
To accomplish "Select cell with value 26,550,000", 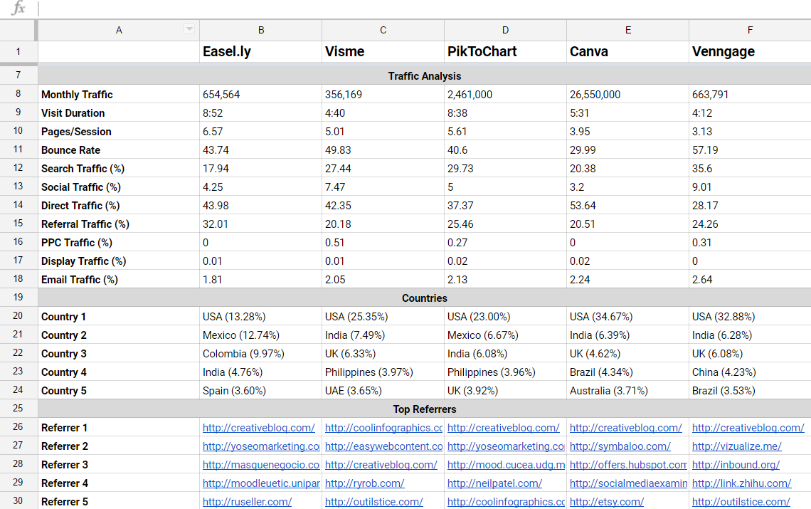I will tap(628, 94).
